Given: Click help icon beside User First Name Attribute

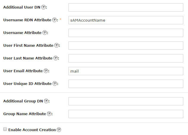Looking at the screenshot, I should click(x=56, y=45).
